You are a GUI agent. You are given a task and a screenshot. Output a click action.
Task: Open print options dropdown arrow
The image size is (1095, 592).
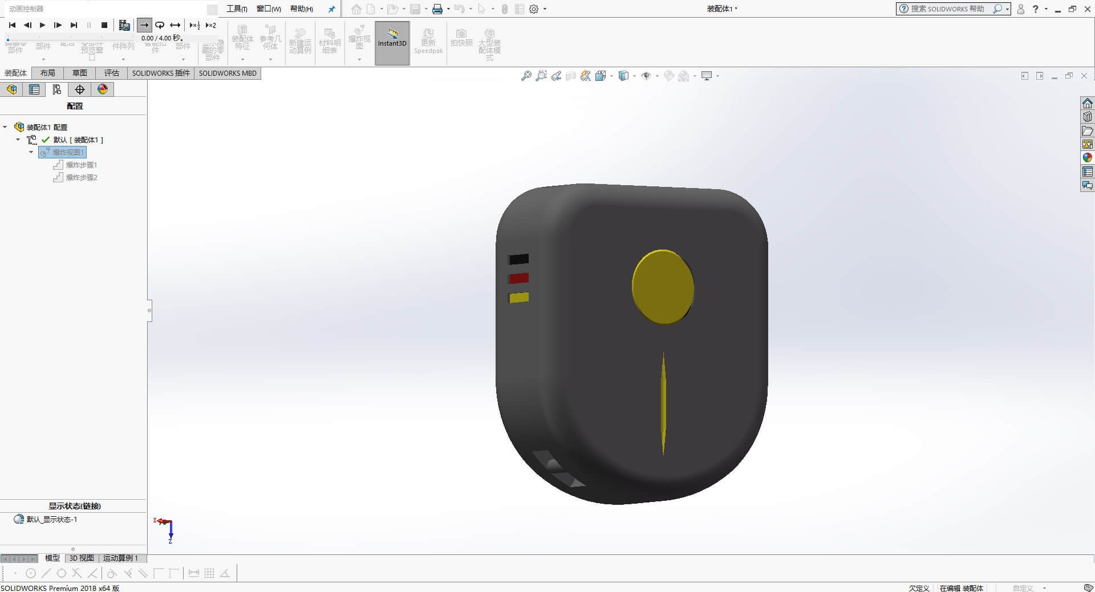(448, 9)
